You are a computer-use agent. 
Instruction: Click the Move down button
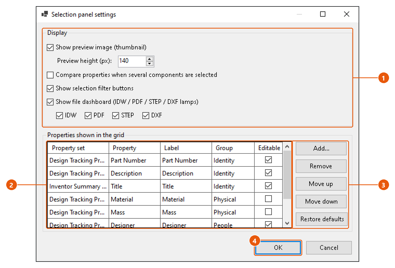point(321,202)
